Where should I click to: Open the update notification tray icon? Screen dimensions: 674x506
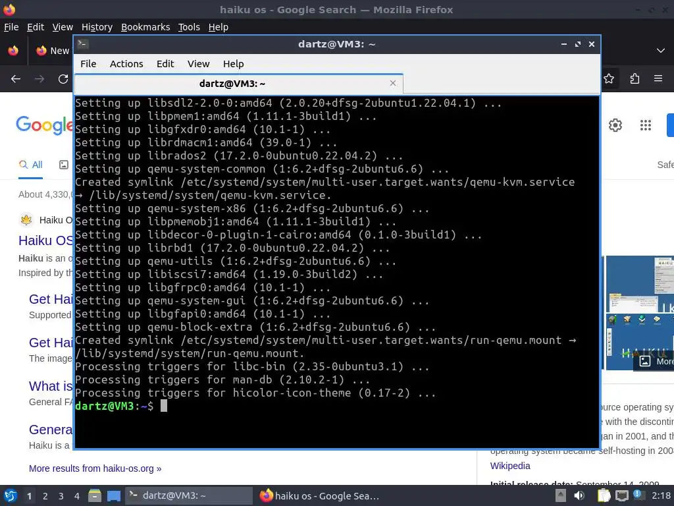(638, 495)
